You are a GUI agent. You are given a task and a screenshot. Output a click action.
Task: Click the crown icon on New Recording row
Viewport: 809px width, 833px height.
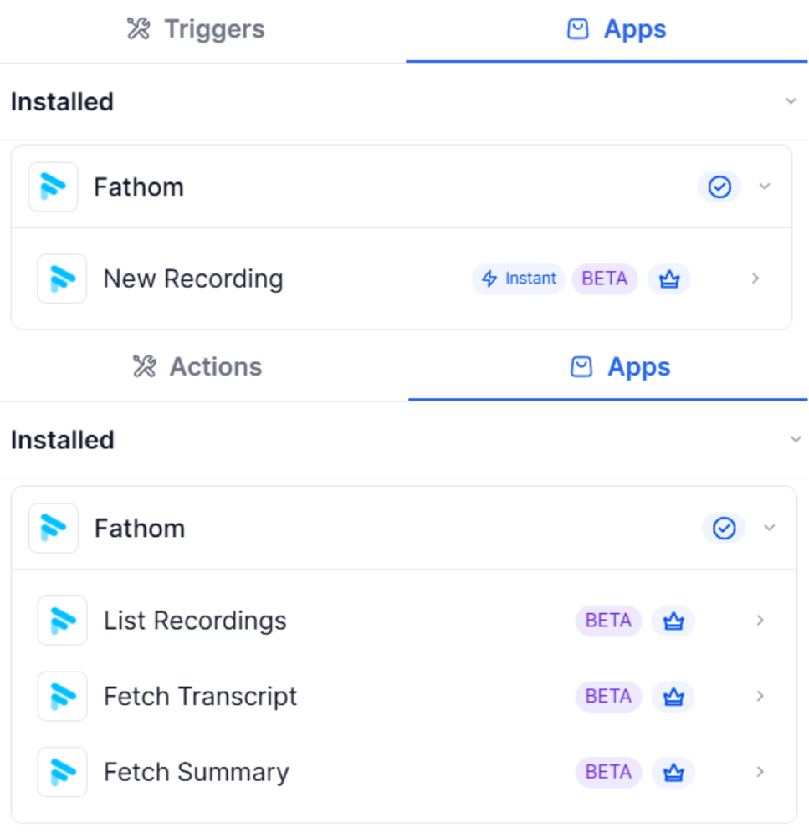tap(668, 279)
